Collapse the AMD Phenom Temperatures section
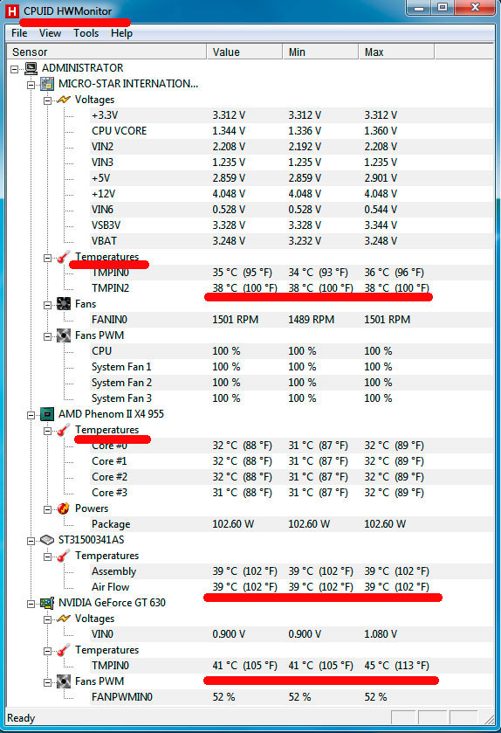The width and height of the screenshot is (501, 733). (x=48, y=431)
